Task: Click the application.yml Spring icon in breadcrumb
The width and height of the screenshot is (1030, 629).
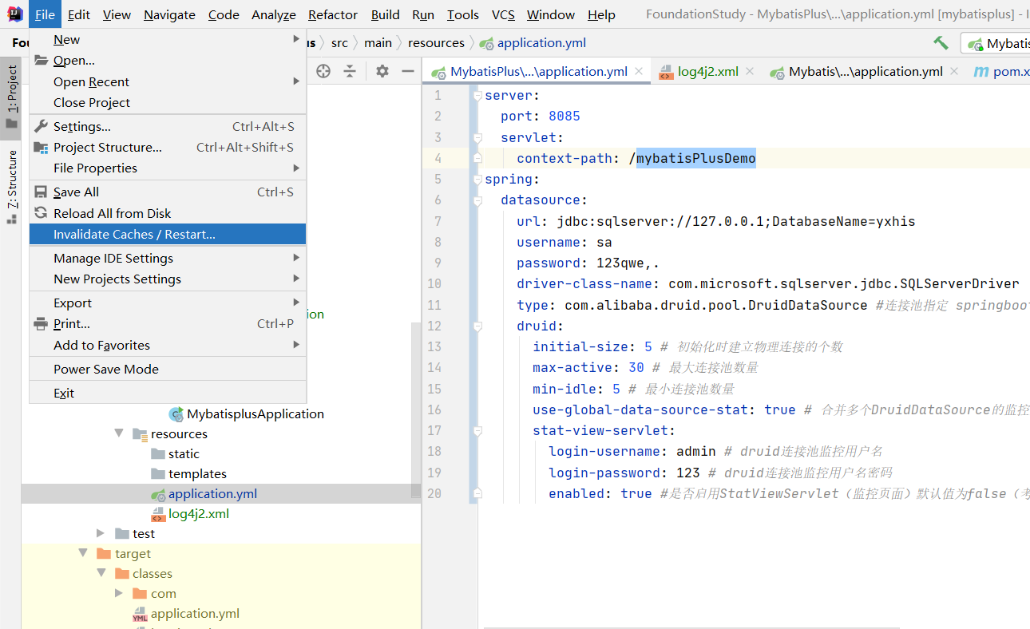Action: pos(486,43)
